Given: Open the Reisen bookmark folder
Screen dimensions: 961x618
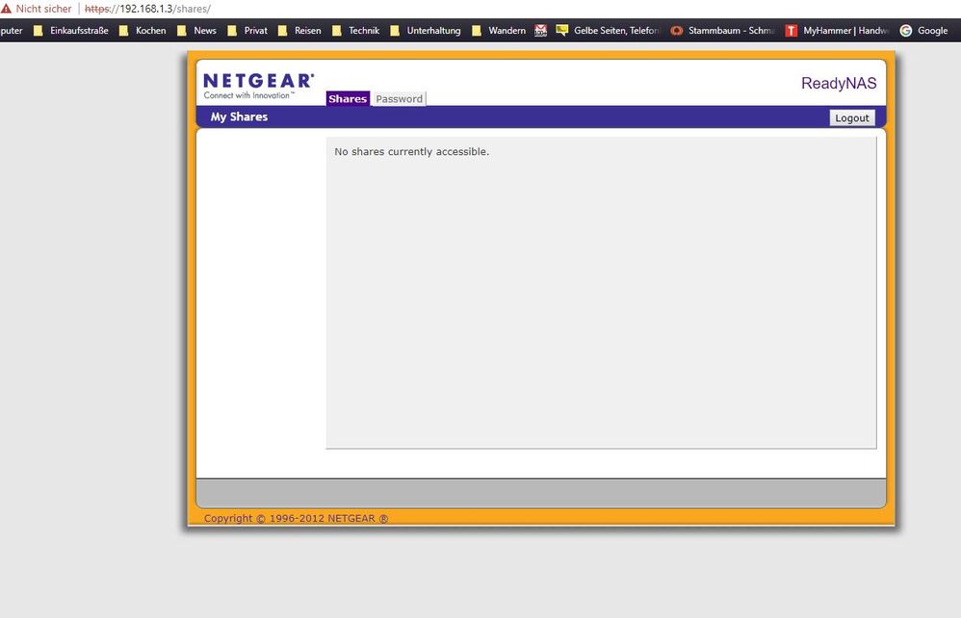Looking at the screenshot, I should click(299, 30).
